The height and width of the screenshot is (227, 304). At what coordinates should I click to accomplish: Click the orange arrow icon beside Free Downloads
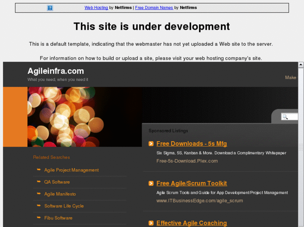click(151, 144)
